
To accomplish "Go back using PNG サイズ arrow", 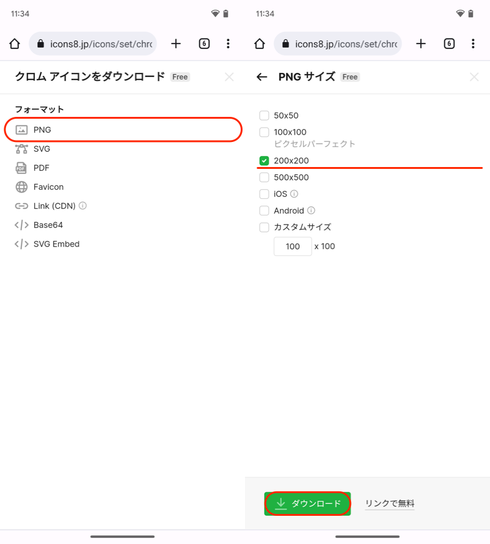I will 262,77.
